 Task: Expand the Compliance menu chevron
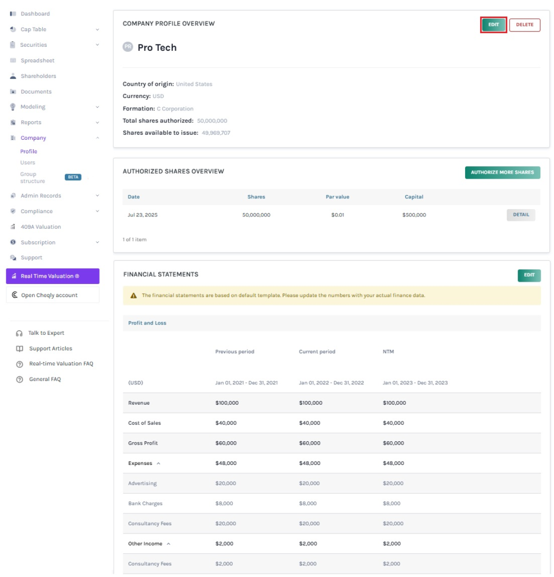click(97, 211)
